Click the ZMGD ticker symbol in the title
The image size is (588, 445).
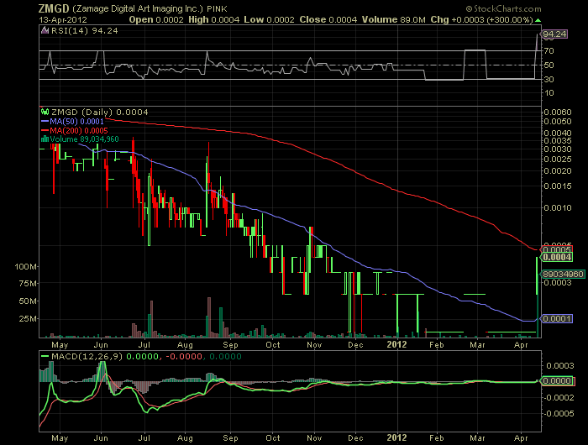(x=54, y=8)
